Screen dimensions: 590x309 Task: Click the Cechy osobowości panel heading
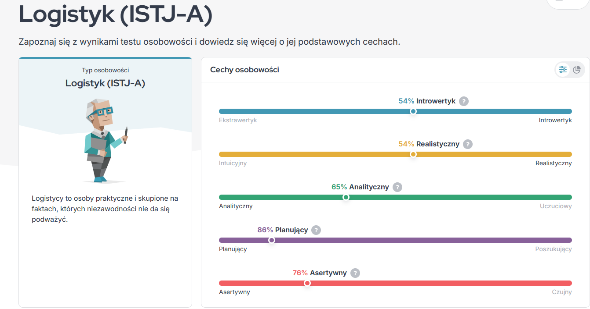[244, 70]
